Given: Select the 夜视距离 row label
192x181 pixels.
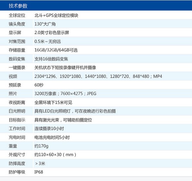Looking at the screenshot, I should 17,102.
